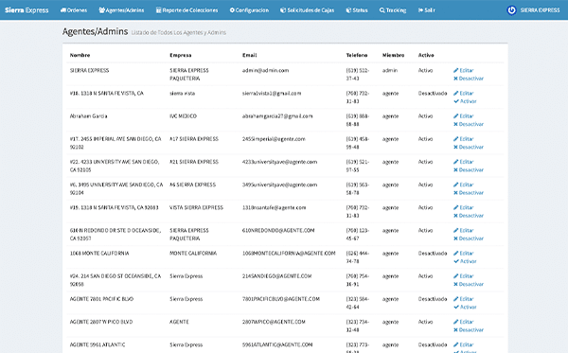This screenshot has height=353, width=568.
Task: Edit agent 610 N Redondo Dr
Action: 463,230
